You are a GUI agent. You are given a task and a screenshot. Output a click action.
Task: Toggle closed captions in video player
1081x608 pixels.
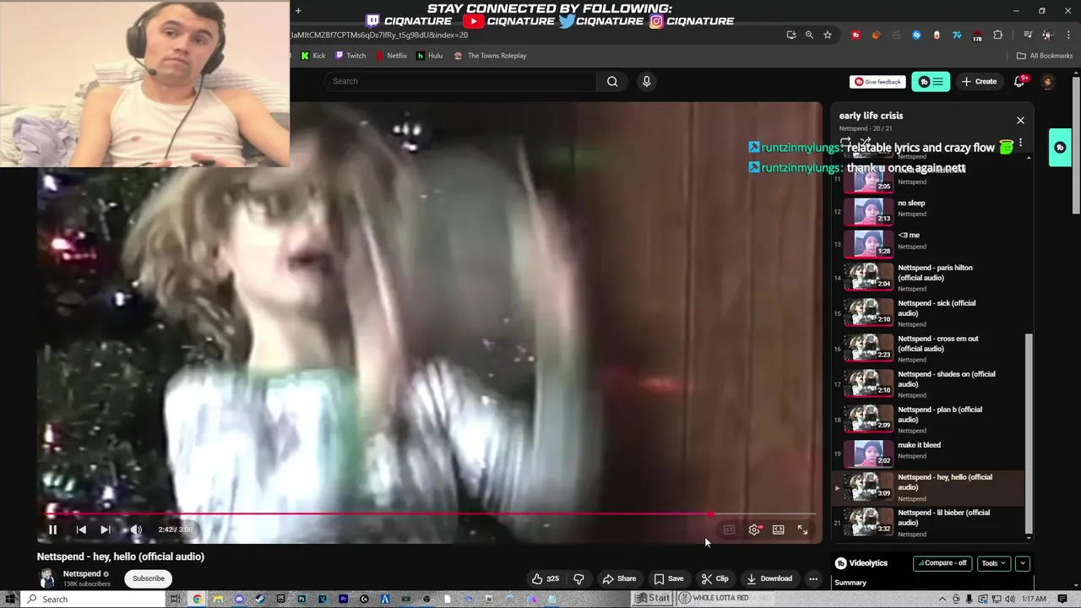pos(729,529)
